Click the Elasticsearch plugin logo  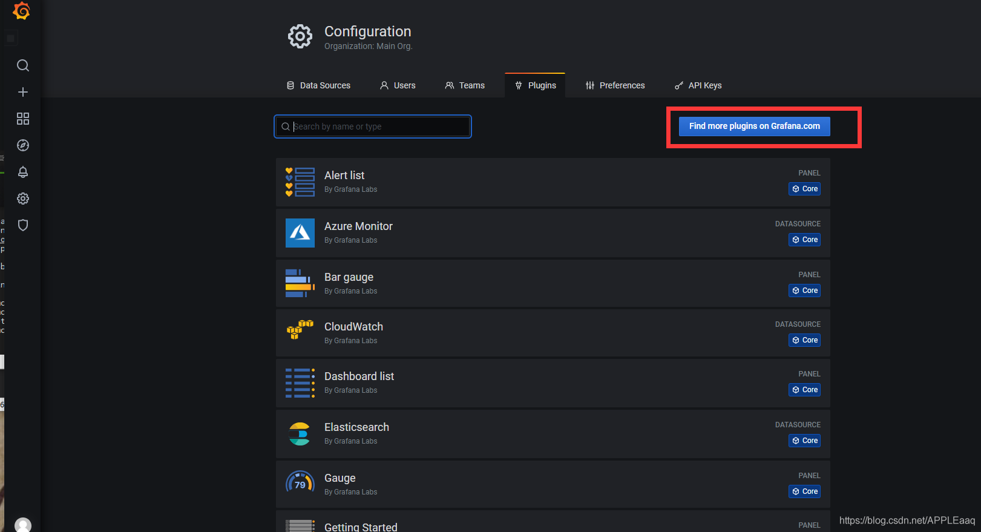point(300,434)
